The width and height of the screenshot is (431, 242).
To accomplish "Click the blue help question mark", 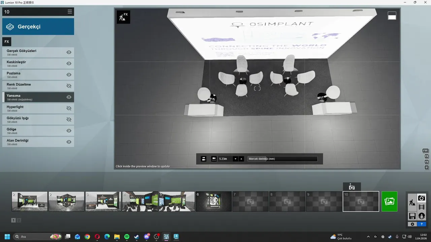I will [422, 224].
